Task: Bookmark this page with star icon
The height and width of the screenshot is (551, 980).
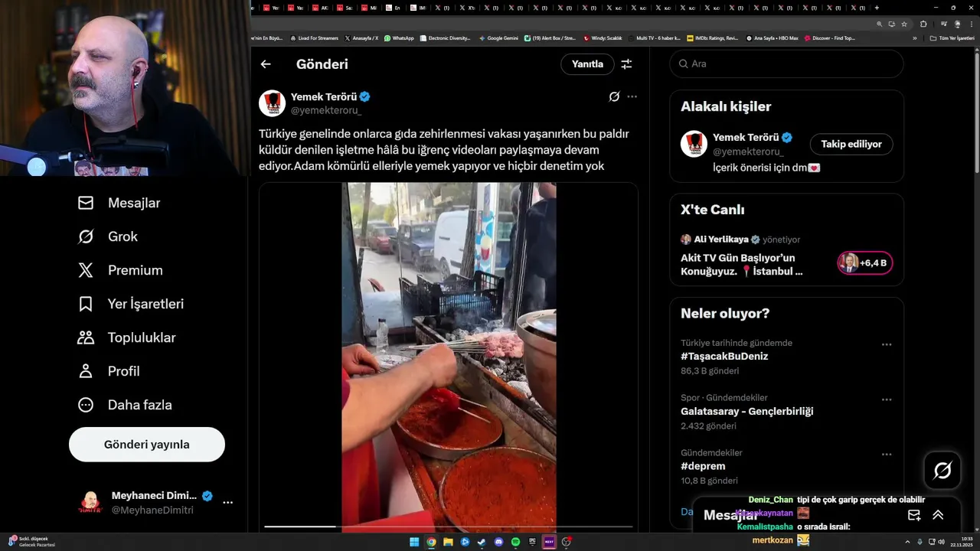Action: [x=904, y=24]
